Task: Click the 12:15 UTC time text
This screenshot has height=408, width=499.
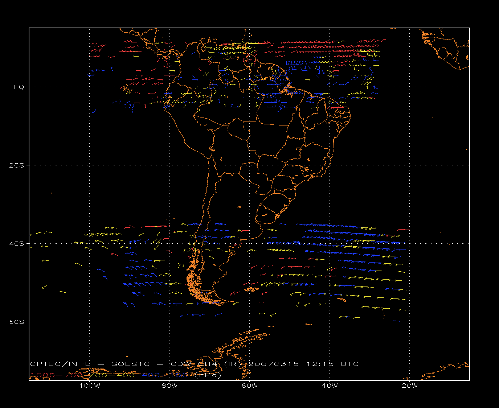Action: [x=332, y=364]
